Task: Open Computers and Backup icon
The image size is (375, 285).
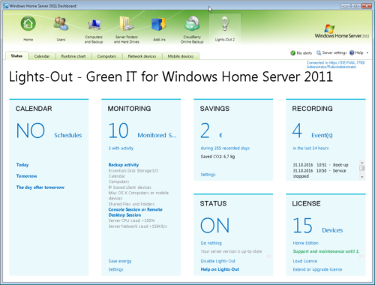Action: (x=94, y=25)
